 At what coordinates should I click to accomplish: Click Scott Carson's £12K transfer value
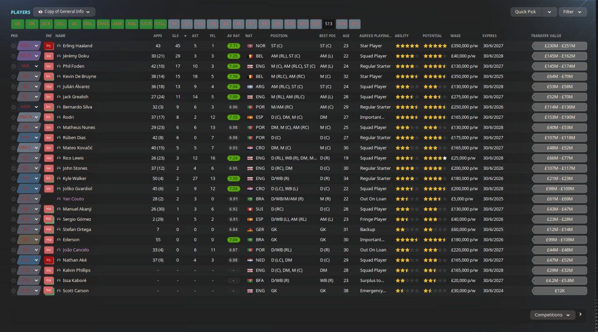(559, 290)
